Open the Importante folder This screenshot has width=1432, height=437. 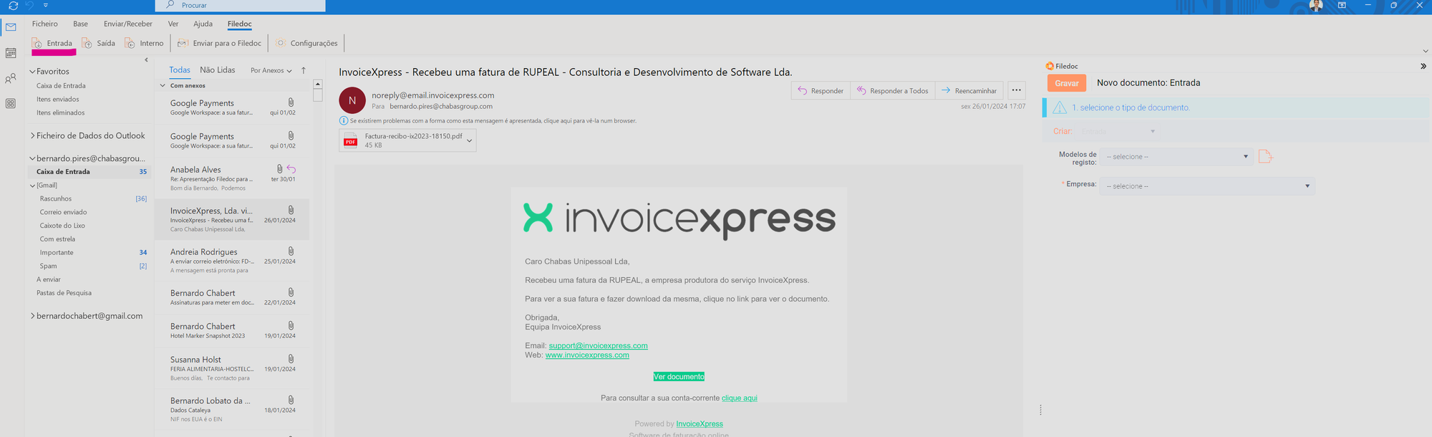point(57,253)
